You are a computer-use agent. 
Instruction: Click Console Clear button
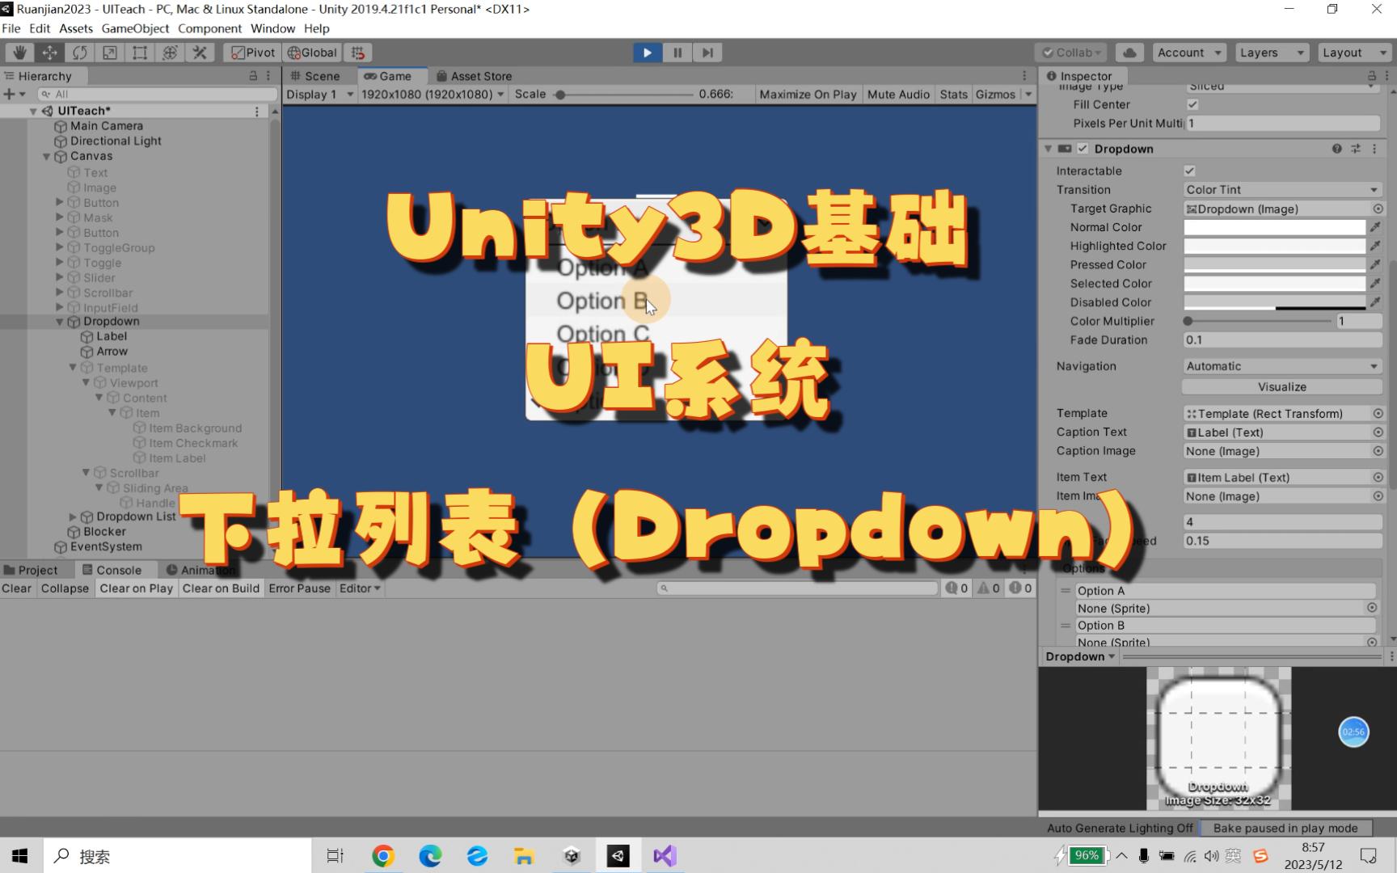tap(17, 588)
